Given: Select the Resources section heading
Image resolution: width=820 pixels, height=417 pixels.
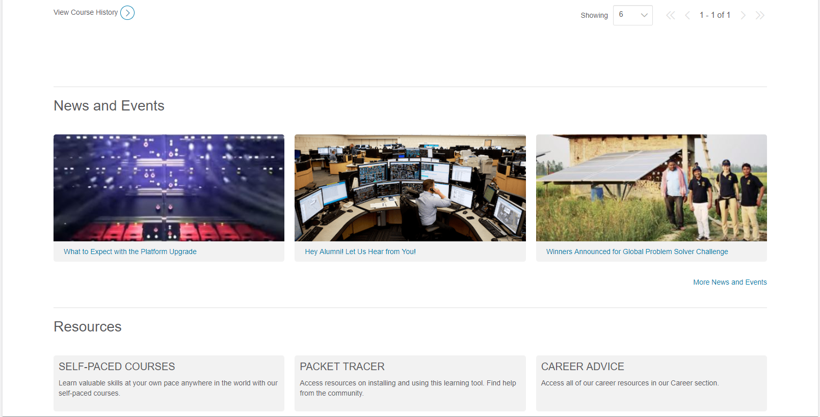Looking at the screenshot, I should coord(88,326).
